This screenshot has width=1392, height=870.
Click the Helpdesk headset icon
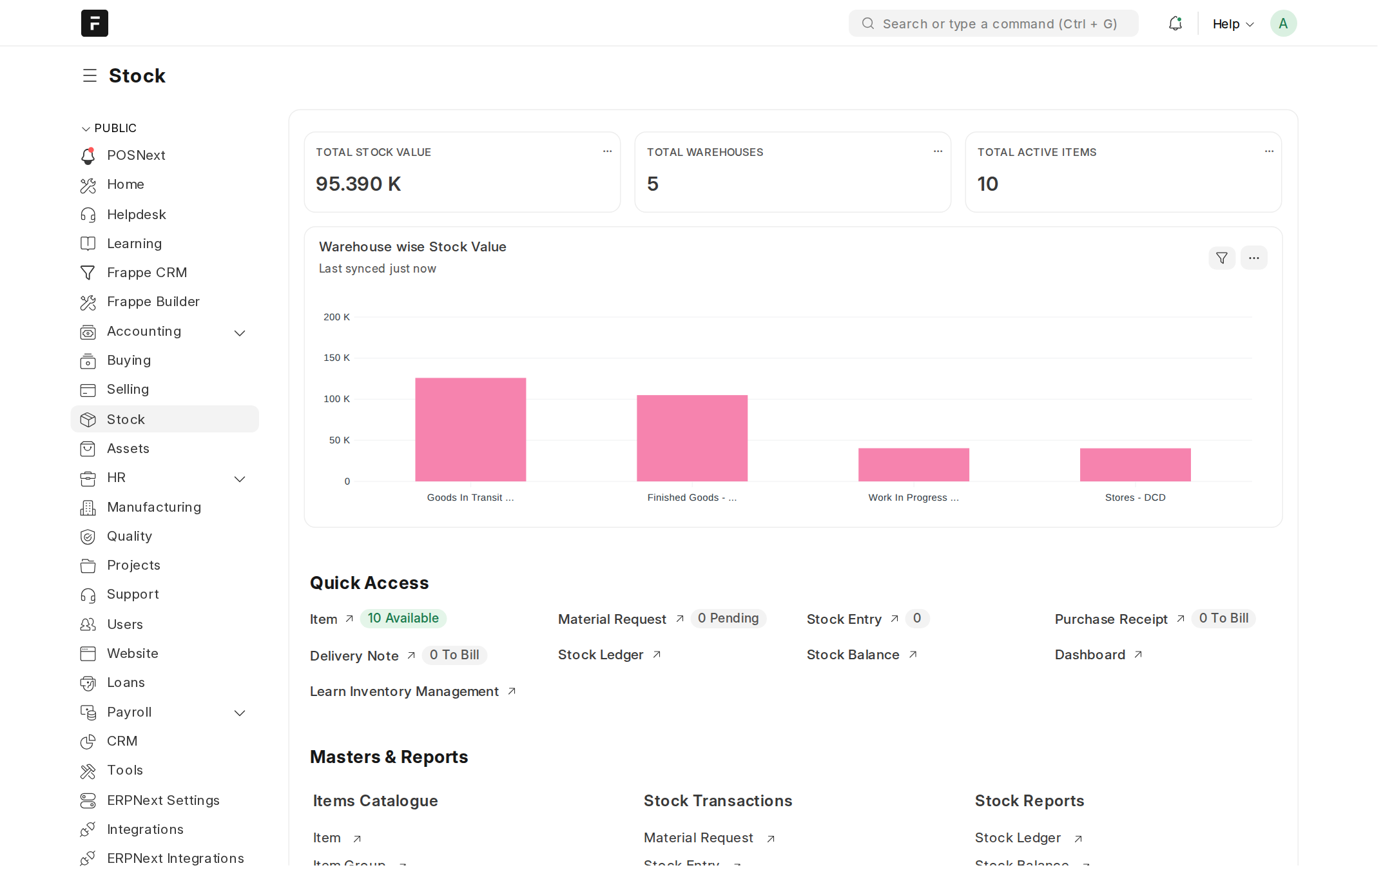pos(88,215)
